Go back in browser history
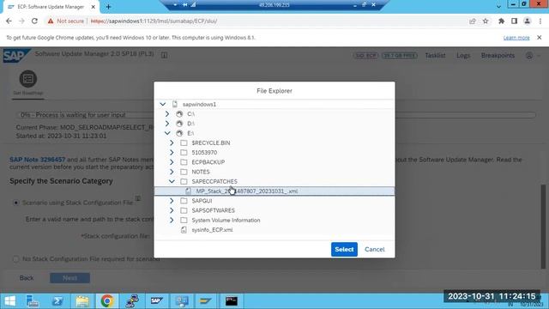 pos(9,21)
